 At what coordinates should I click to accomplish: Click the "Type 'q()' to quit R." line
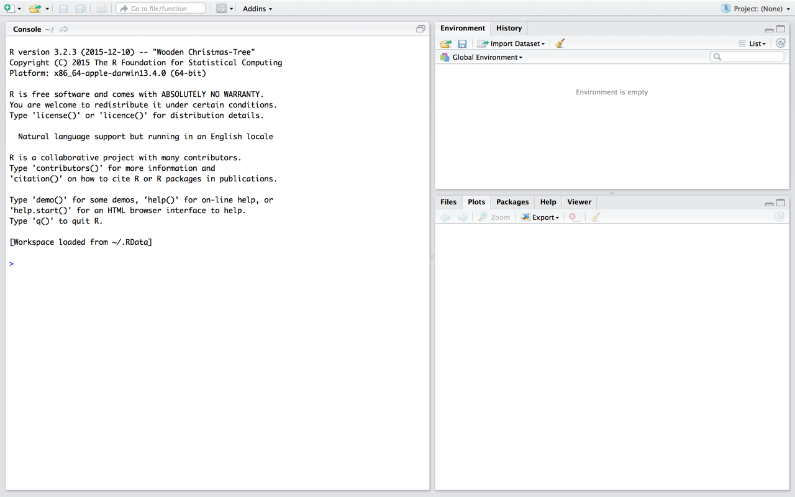pyautogui.click(x=56, y=221)
